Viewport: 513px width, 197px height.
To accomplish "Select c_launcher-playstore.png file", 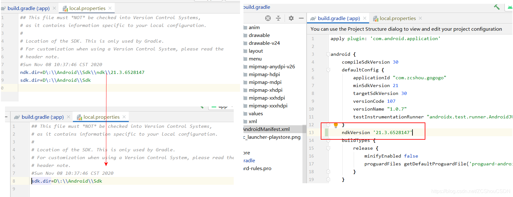I will (x=272, y=137).
